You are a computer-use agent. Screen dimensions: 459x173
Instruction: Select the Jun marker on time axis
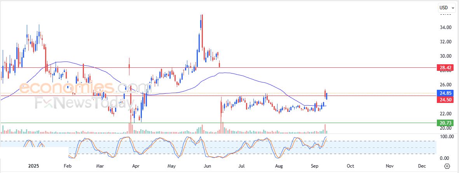click(208, 166)
